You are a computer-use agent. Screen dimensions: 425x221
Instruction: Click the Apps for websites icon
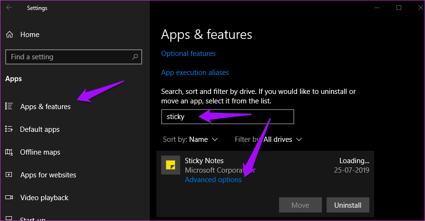tap(9, 175)
